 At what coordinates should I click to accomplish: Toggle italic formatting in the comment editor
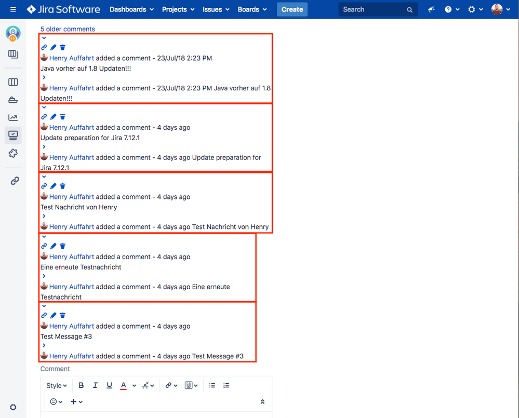click(95, 385)
